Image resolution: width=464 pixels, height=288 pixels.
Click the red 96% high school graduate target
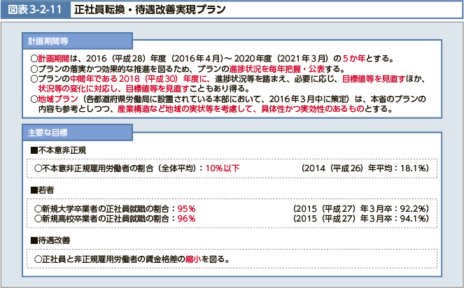[186, 218]
